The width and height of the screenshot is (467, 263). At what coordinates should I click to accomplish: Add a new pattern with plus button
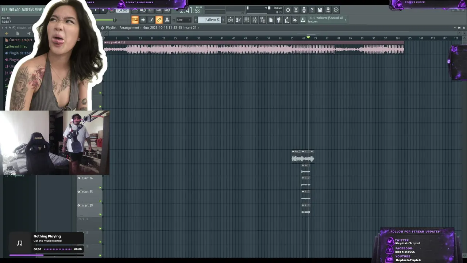(223, 20)
